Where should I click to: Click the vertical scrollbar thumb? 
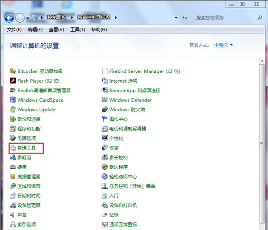tap(262, 143)
